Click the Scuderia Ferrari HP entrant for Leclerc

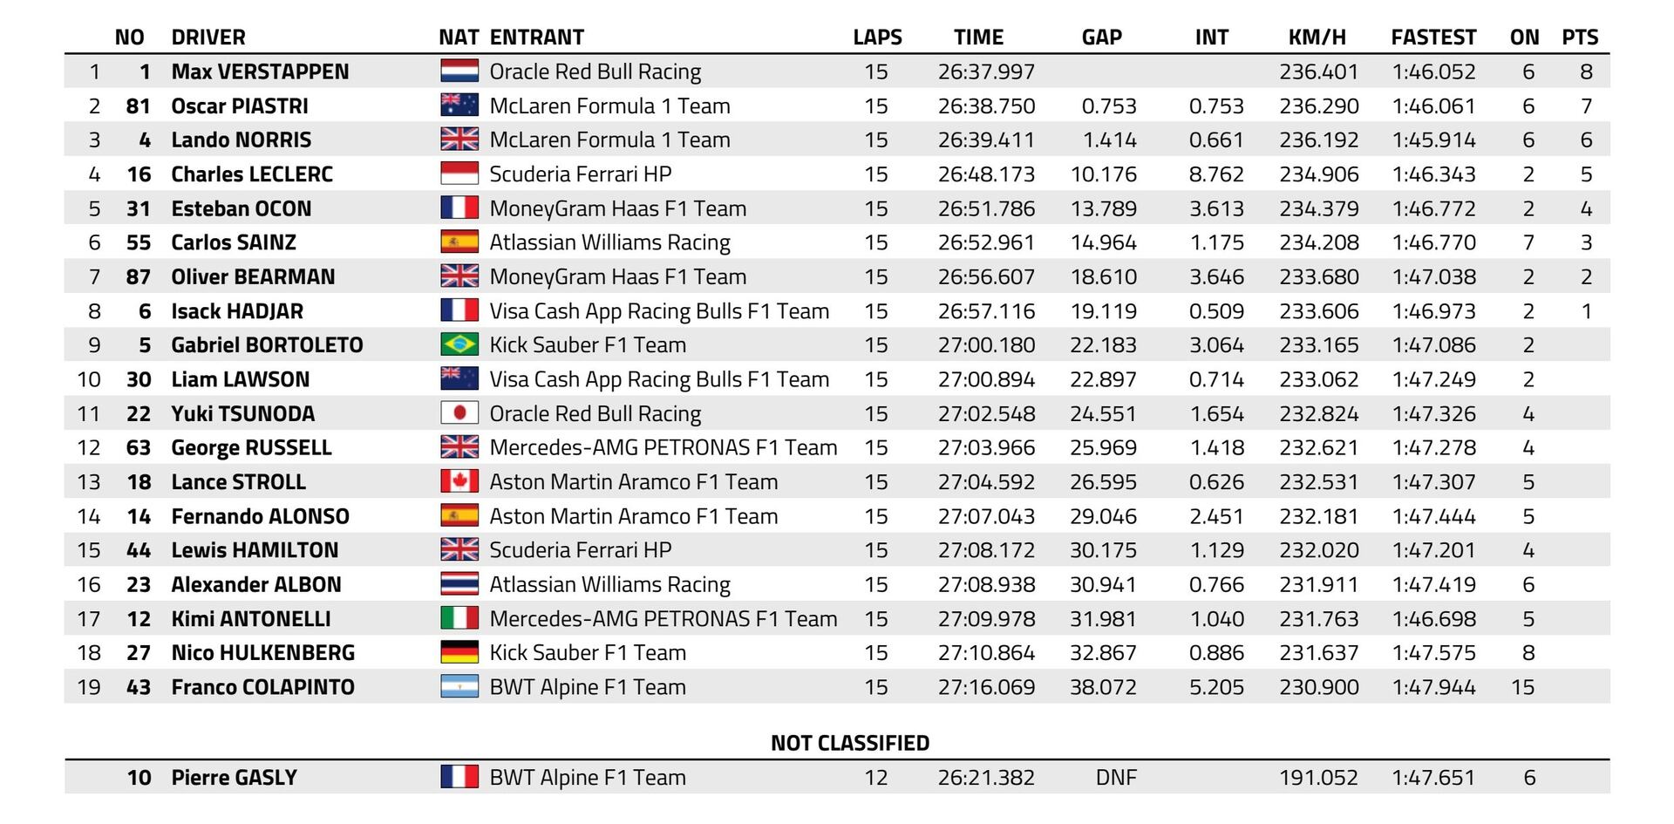[581, 174]
